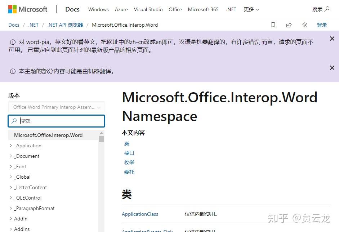Open the 更多 dropdown menu
This screenshot has height=232, width=339.
(251, 9)
